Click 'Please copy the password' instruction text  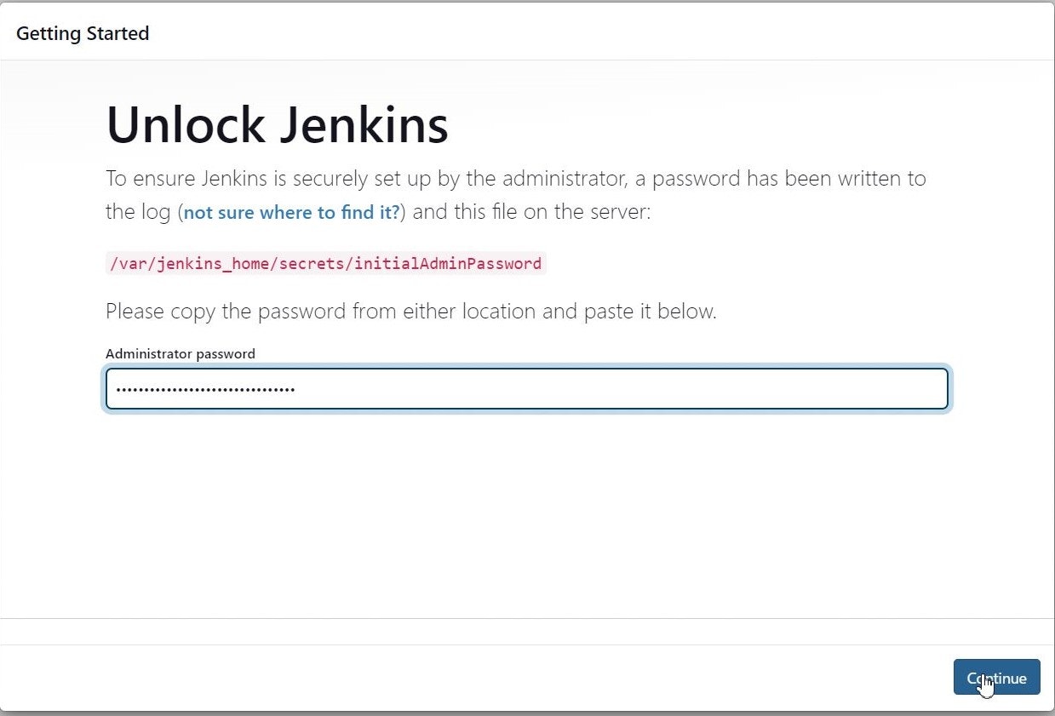pos(411,312)
